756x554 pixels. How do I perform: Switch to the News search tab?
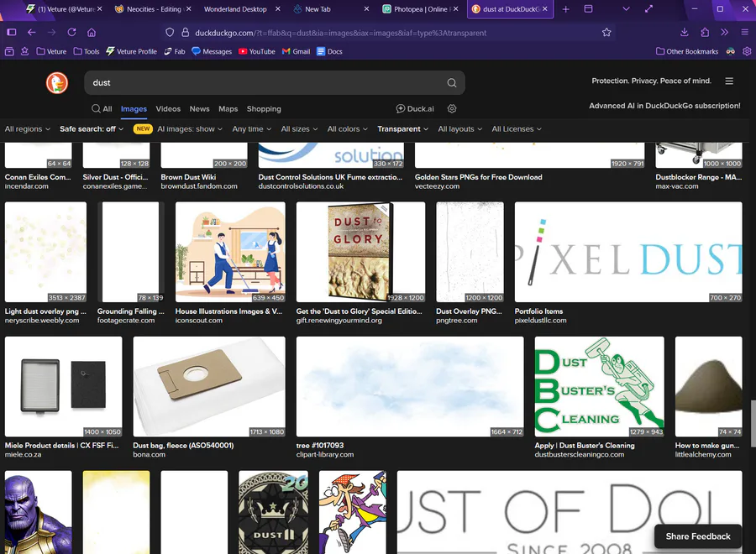[x=200, y=109]
